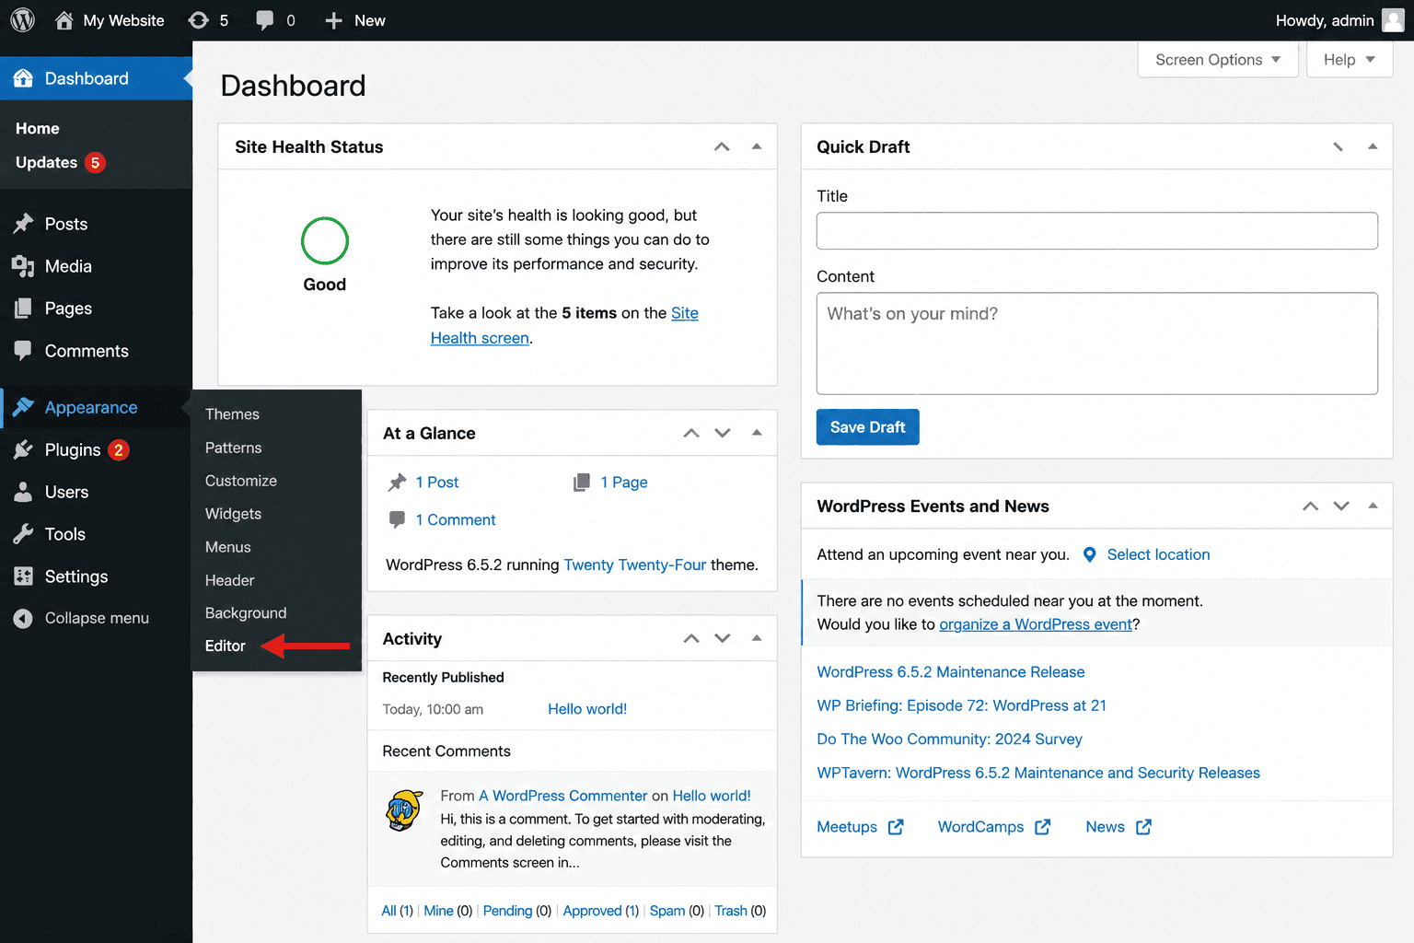1414x943 pixels.
Task: Open organize a WordPress event link
Action: pyautogui.click(x=1035, y=624)
